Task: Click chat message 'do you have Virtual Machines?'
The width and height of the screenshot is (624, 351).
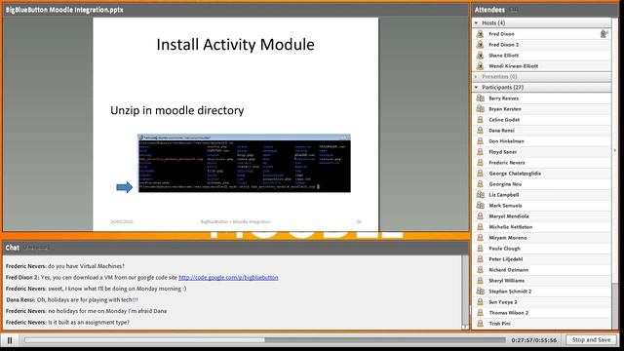Action: pos(86,266)
